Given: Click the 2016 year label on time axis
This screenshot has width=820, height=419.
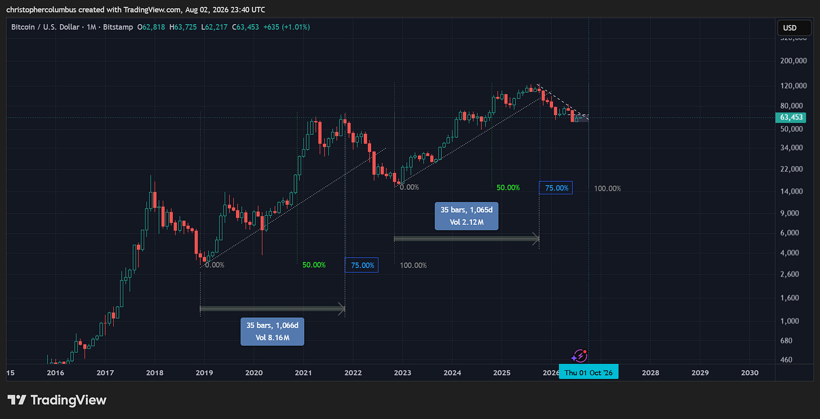Looking at the screenshot, I should point(55,373).
